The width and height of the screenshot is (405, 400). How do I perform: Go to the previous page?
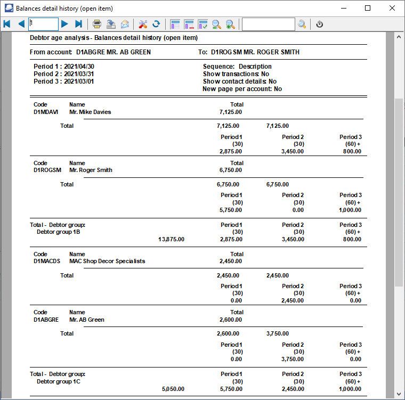click(x=21, y=24)
